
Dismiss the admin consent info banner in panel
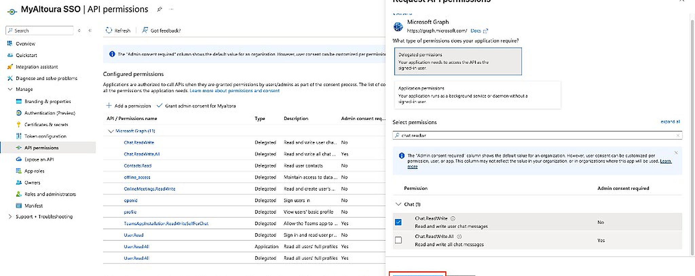tap(676, 153)
